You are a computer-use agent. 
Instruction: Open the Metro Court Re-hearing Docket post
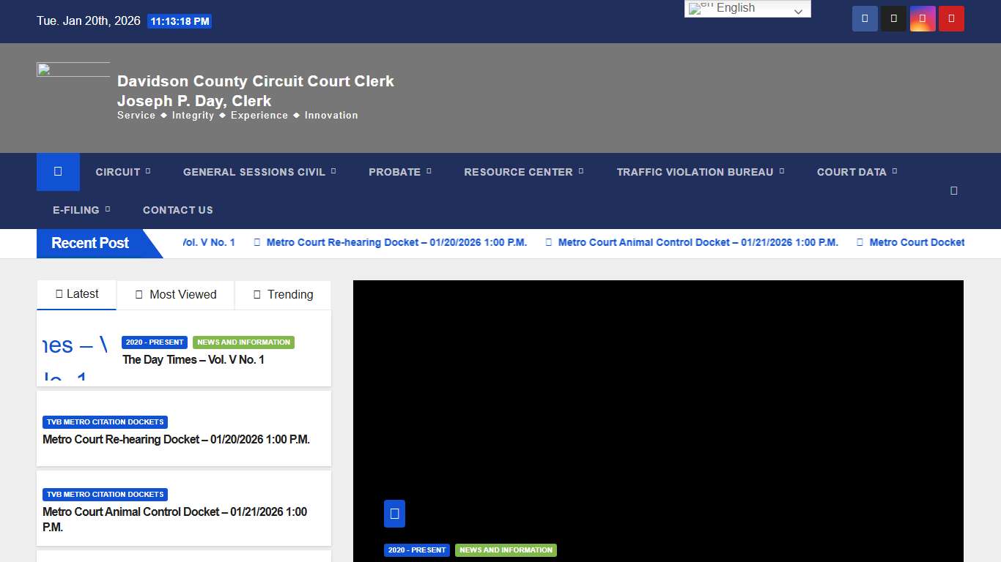coord(176,439)
